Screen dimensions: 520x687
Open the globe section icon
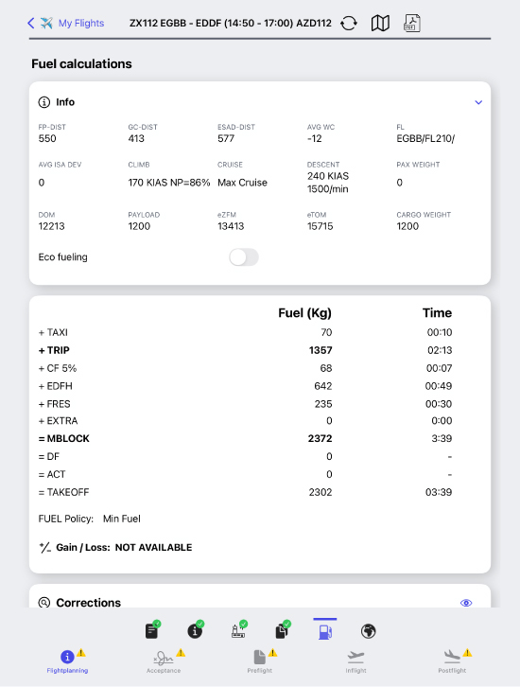coord(368,631)
